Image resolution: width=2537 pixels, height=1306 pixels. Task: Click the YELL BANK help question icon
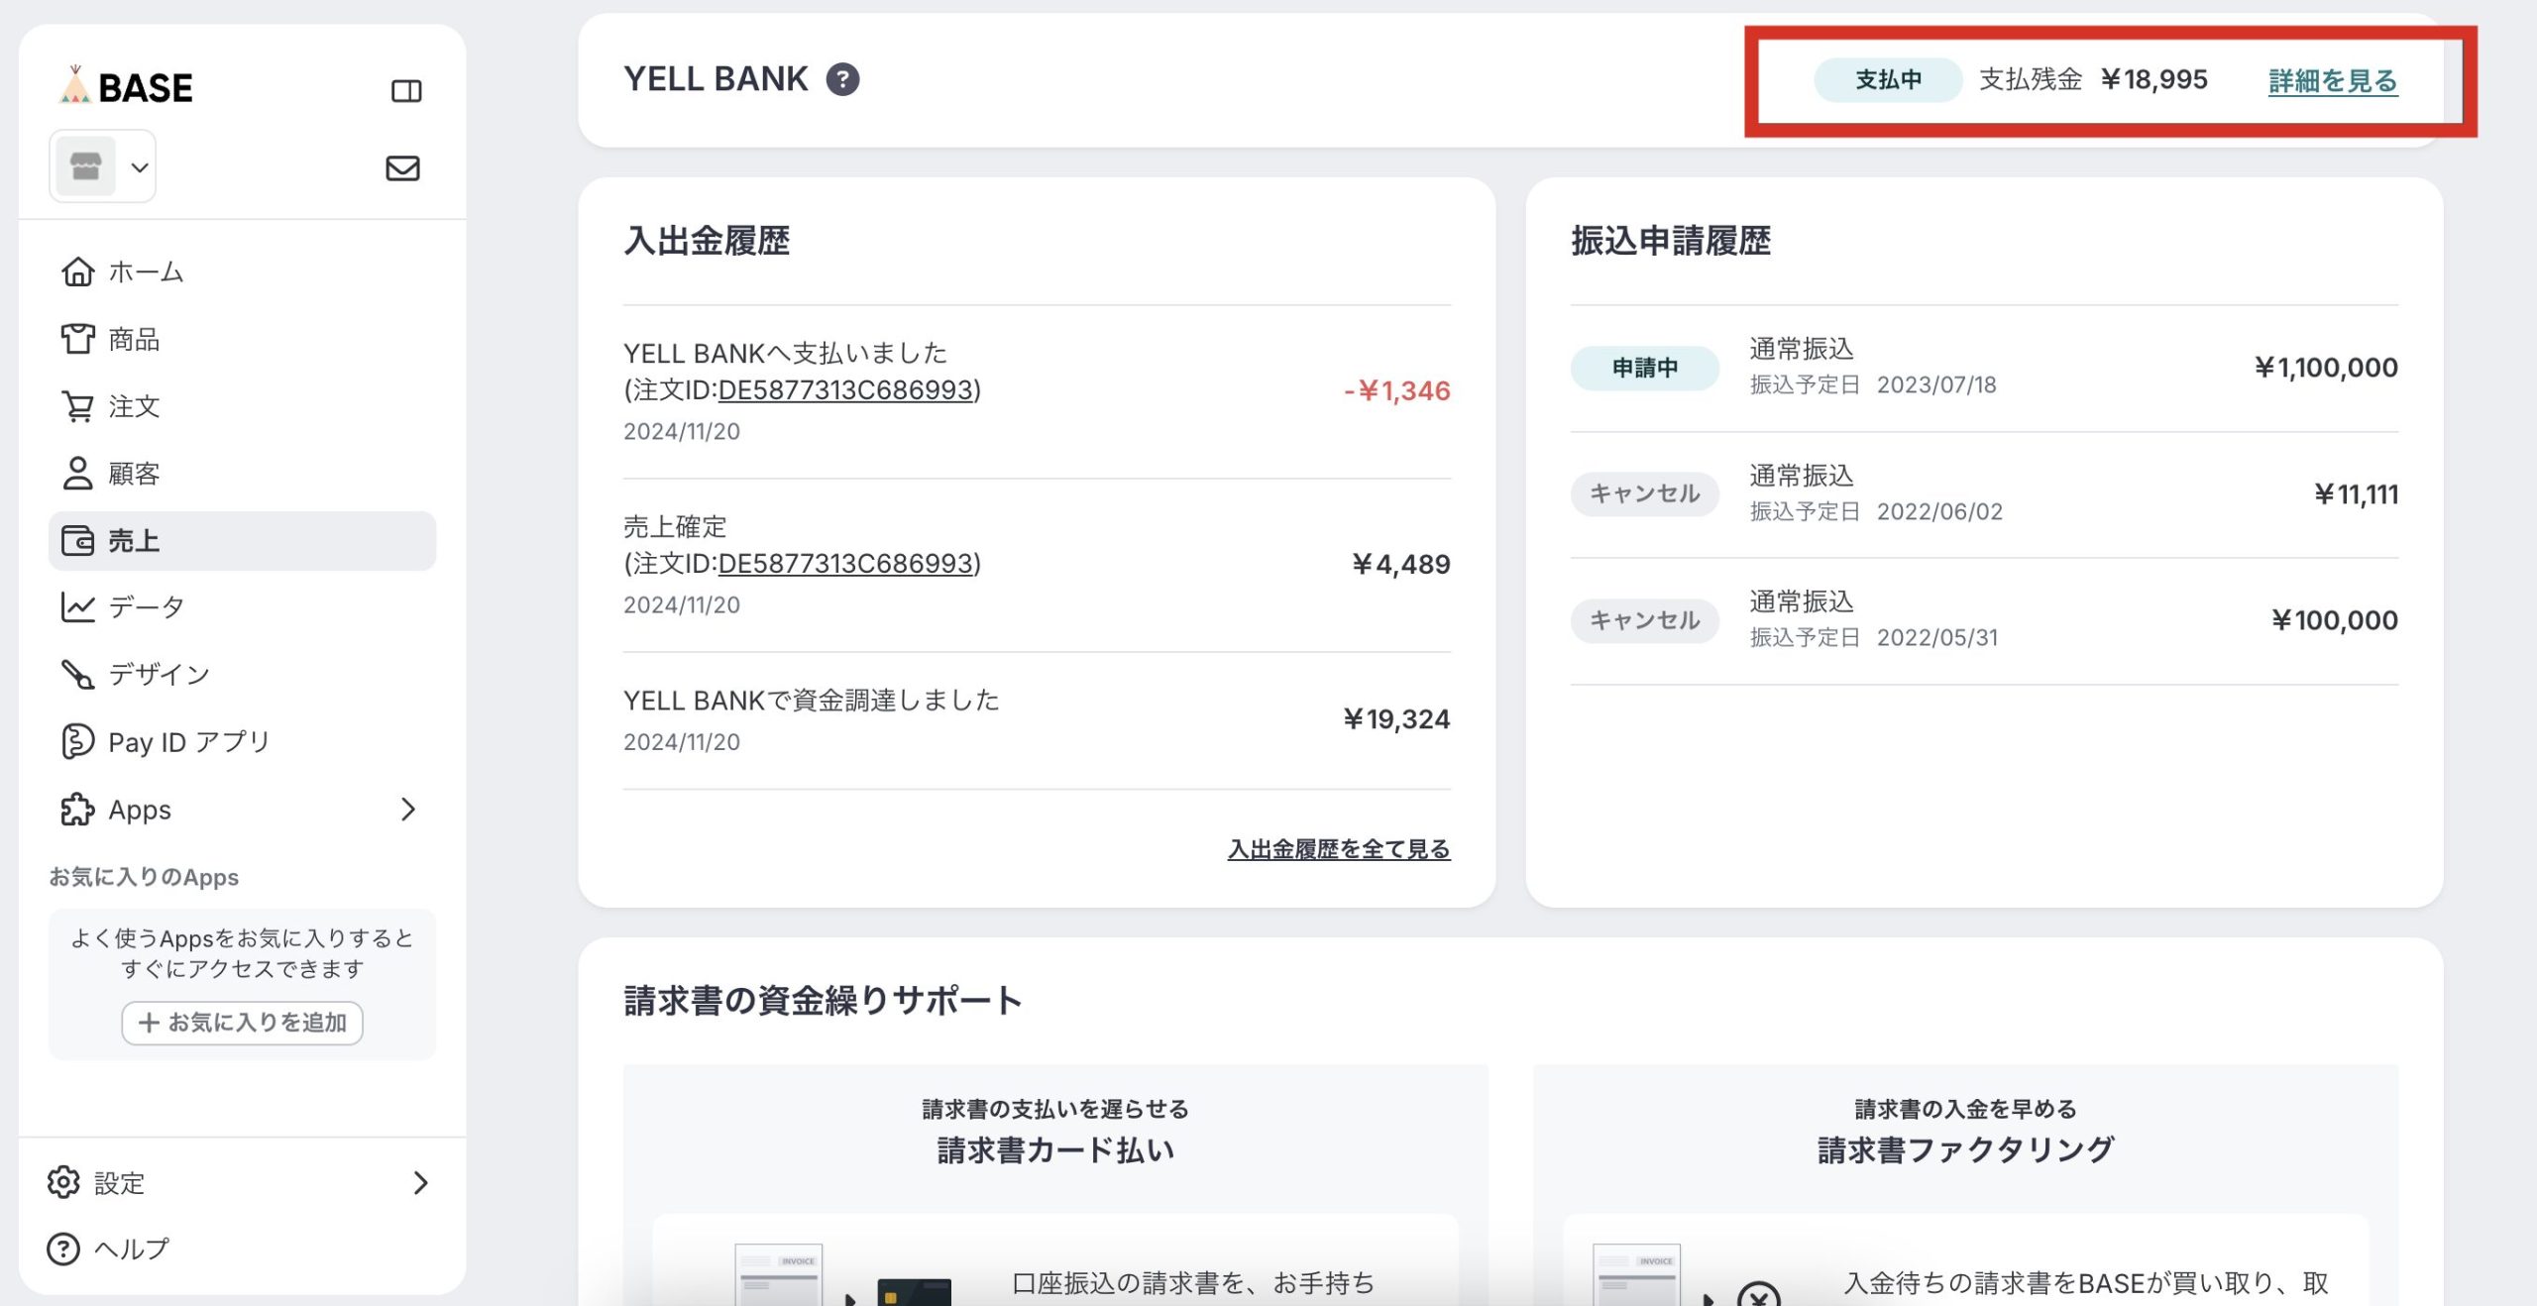tap(842, 79)
